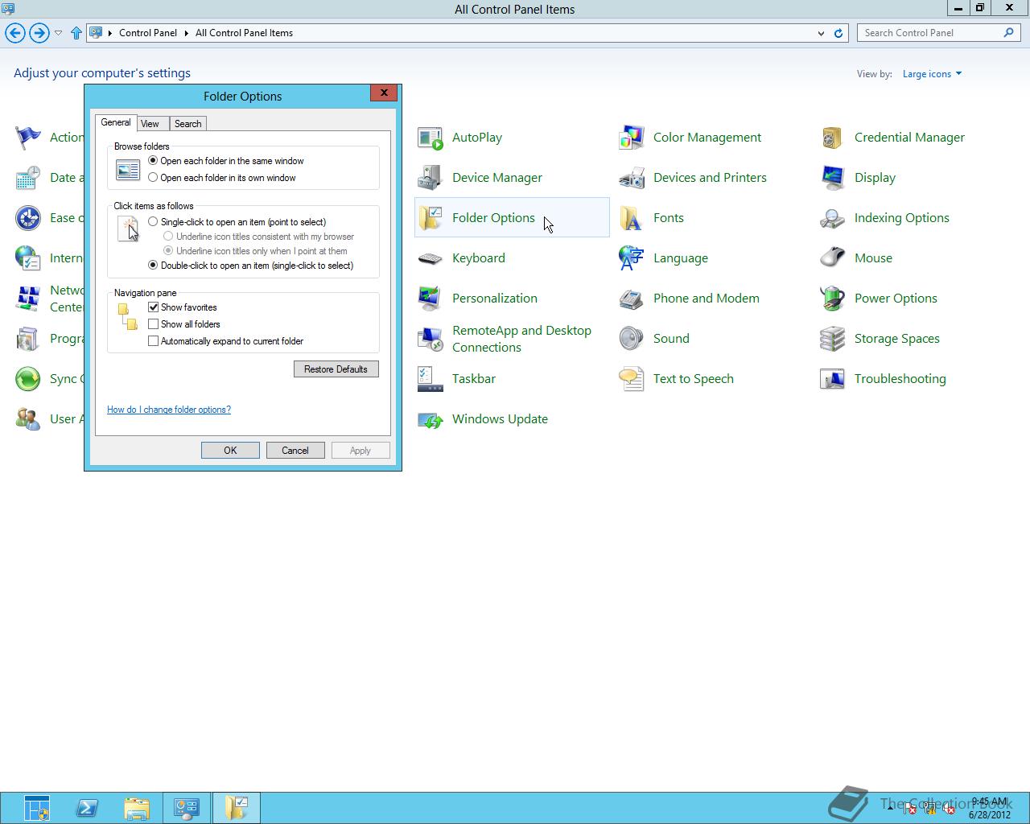1030x824 pixels.
Task: Open the Storage Spaces icon
Action: pyautogui.click(x=833, y=339)
